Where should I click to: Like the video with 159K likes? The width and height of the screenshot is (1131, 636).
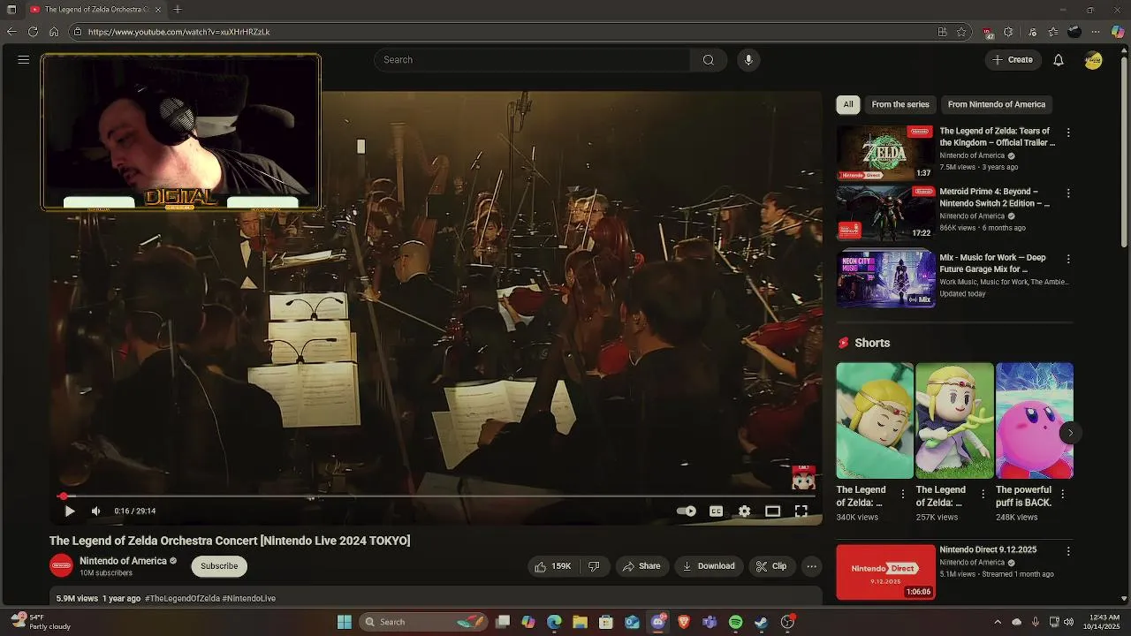click(552, 566)
